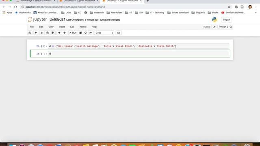Open the View menu

(x=51, y=27)
